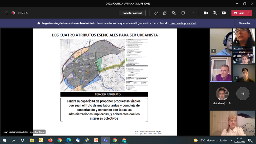Open Directiva de privacidad link
This screenshot has width=256, height=144.
(183, 23)
